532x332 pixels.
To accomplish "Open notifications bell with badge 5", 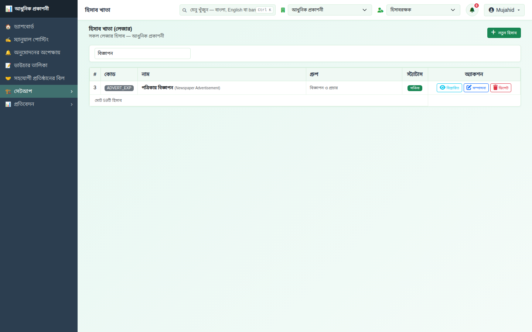I will click(x=472, y=10).
